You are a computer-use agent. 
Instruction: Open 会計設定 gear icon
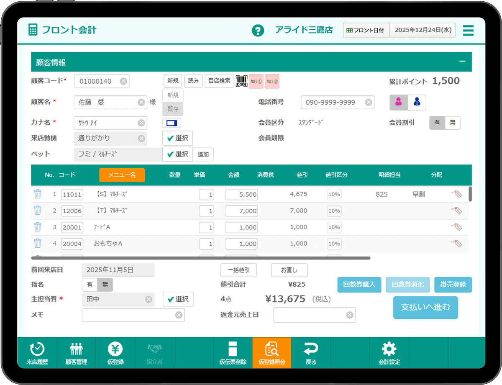pos(389,353)
